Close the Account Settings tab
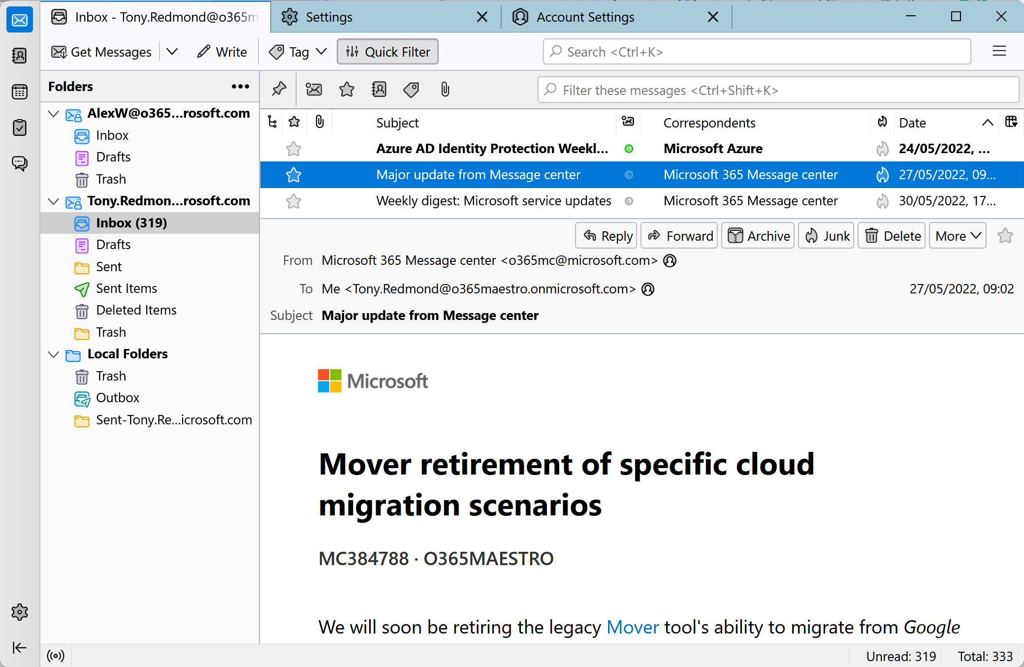This screenshot has height=667, width=1024. [x=712, y=17]
